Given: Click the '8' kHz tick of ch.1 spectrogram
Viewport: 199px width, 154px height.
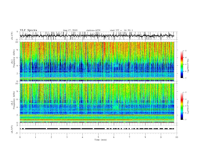Looking at the screenshot, I should [x=18, y=50].
